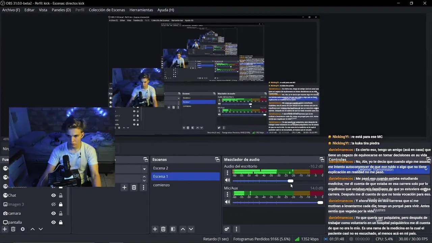Remove transition using the trash icon
Screen dimensions: 432x243
134,187
